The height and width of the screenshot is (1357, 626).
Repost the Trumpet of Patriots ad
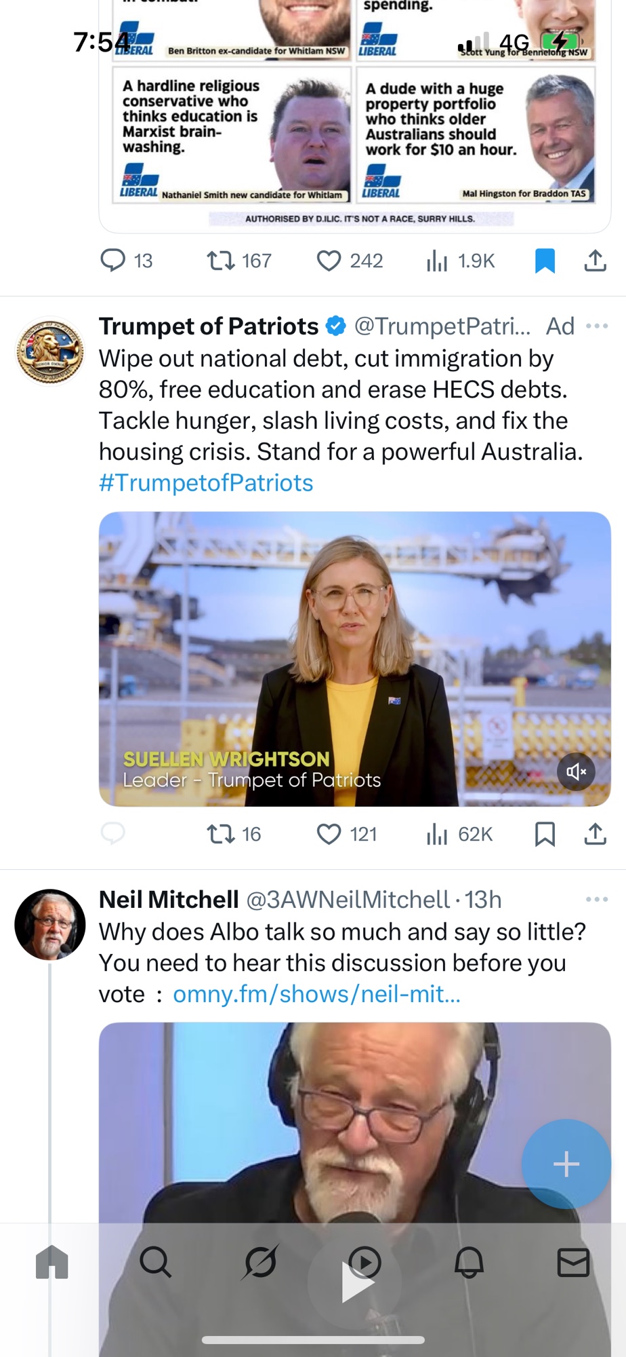click(x=221, y=834)
